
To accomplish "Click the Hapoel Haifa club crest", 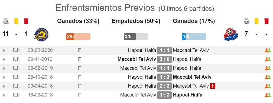I will pyautogui.click(x=230, y=35).
